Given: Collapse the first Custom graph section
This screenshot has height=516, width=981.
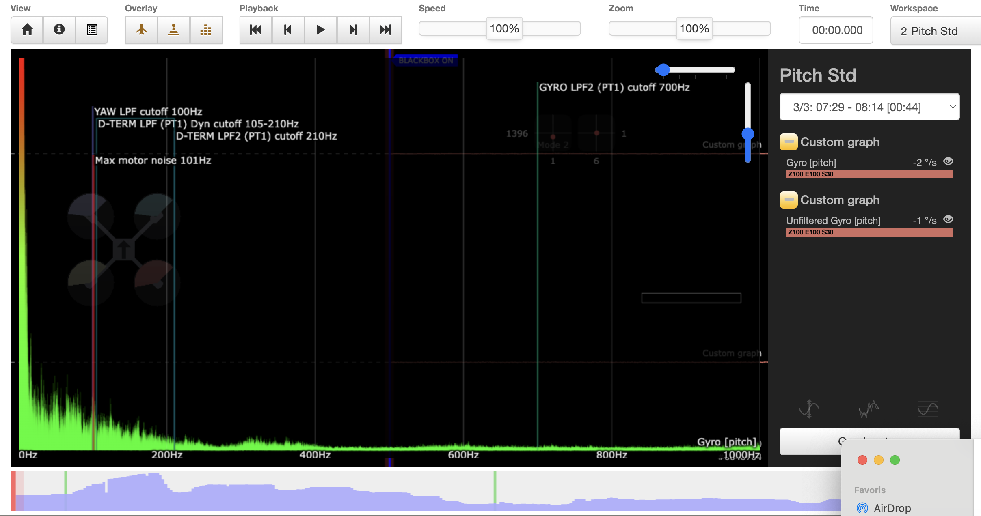Looking at the screenshot, I should pyautogui.click(x=789, y=142).
